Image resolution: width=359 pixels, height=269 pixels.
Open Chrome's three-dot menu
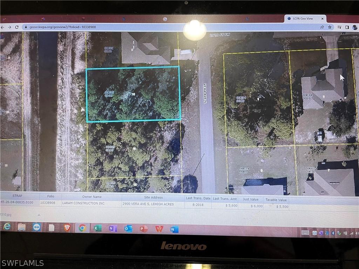(358, 27)
